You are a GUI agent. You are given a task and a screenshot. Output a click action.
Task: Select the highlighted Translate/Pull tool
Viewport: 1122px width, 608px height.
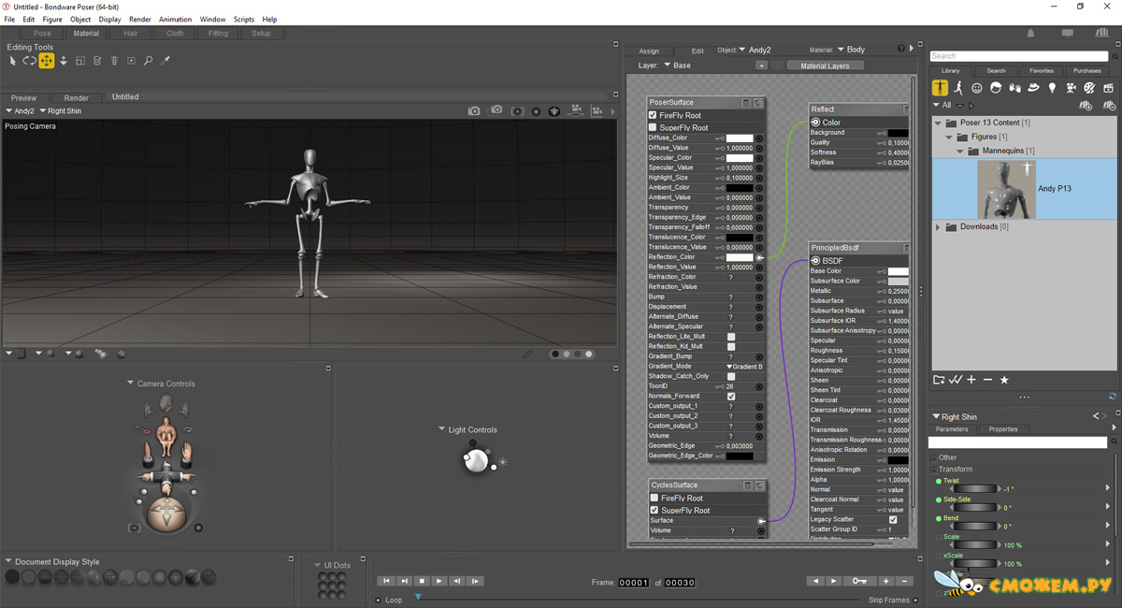point(46,61)
